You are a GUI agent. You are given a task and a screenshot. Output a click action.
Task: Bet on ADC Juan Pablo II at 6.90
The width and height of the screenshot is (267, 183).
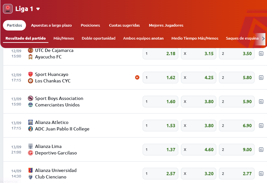237,126
